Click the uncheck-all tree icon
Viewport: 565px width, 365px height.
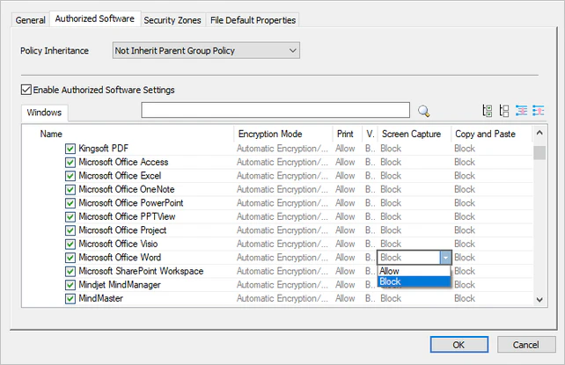coord(504,111)
